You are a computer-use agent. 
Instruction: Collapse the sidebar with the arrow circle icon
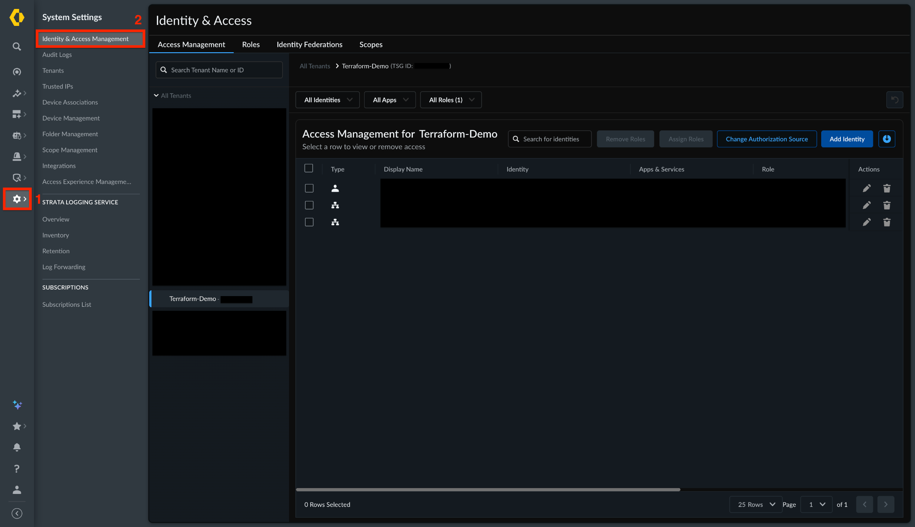pyautogui.click(x=17, y=514)
